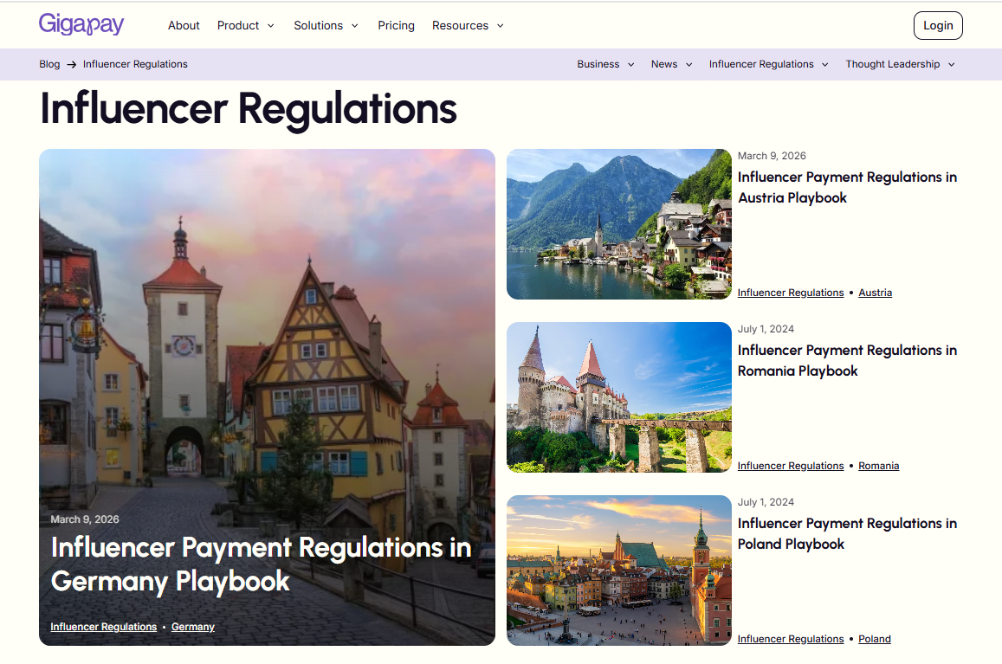
Task: Go to the Pricing page
Action: (396, 26)
